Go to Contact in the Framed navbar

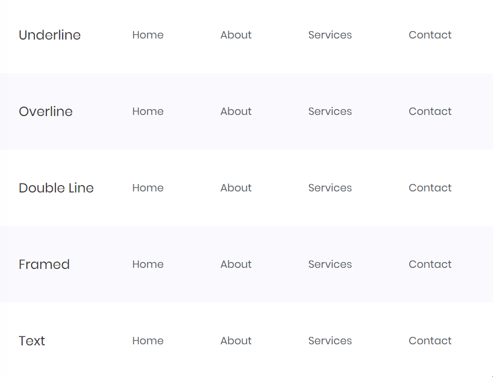[430, 264]
